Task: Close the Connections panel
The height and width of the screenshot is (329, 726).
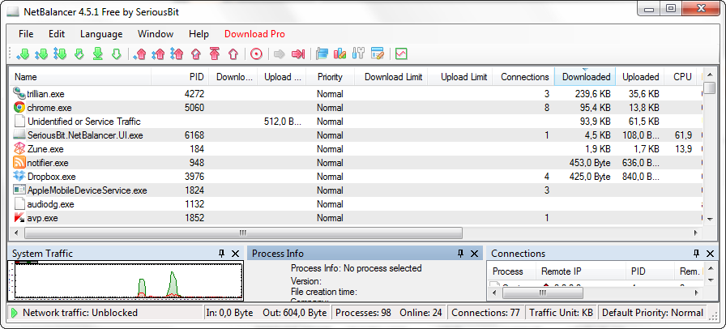Action: (711, 254)
